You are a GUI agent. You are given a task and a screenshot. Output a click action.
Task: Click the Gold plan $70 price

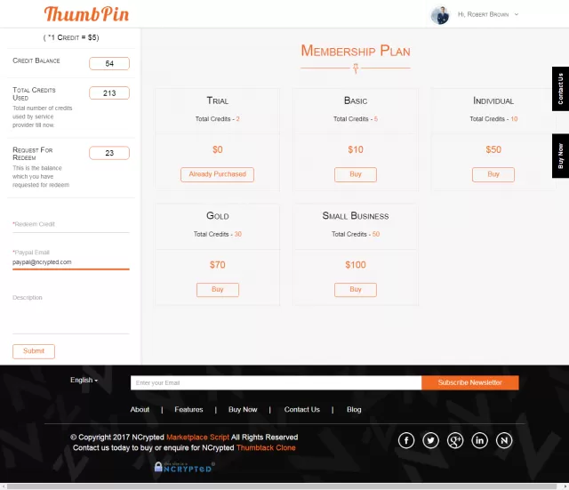217,265
